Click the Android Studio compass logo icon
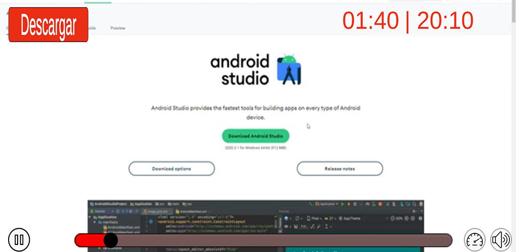 [x=289, y=70]
